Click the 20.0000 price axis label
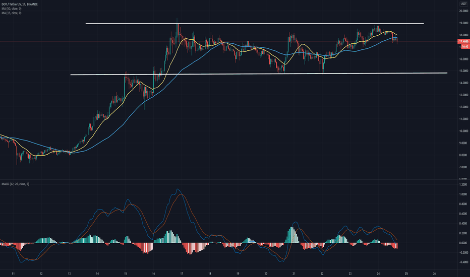This screenshot has width=470, height=277. click(463, 11)
